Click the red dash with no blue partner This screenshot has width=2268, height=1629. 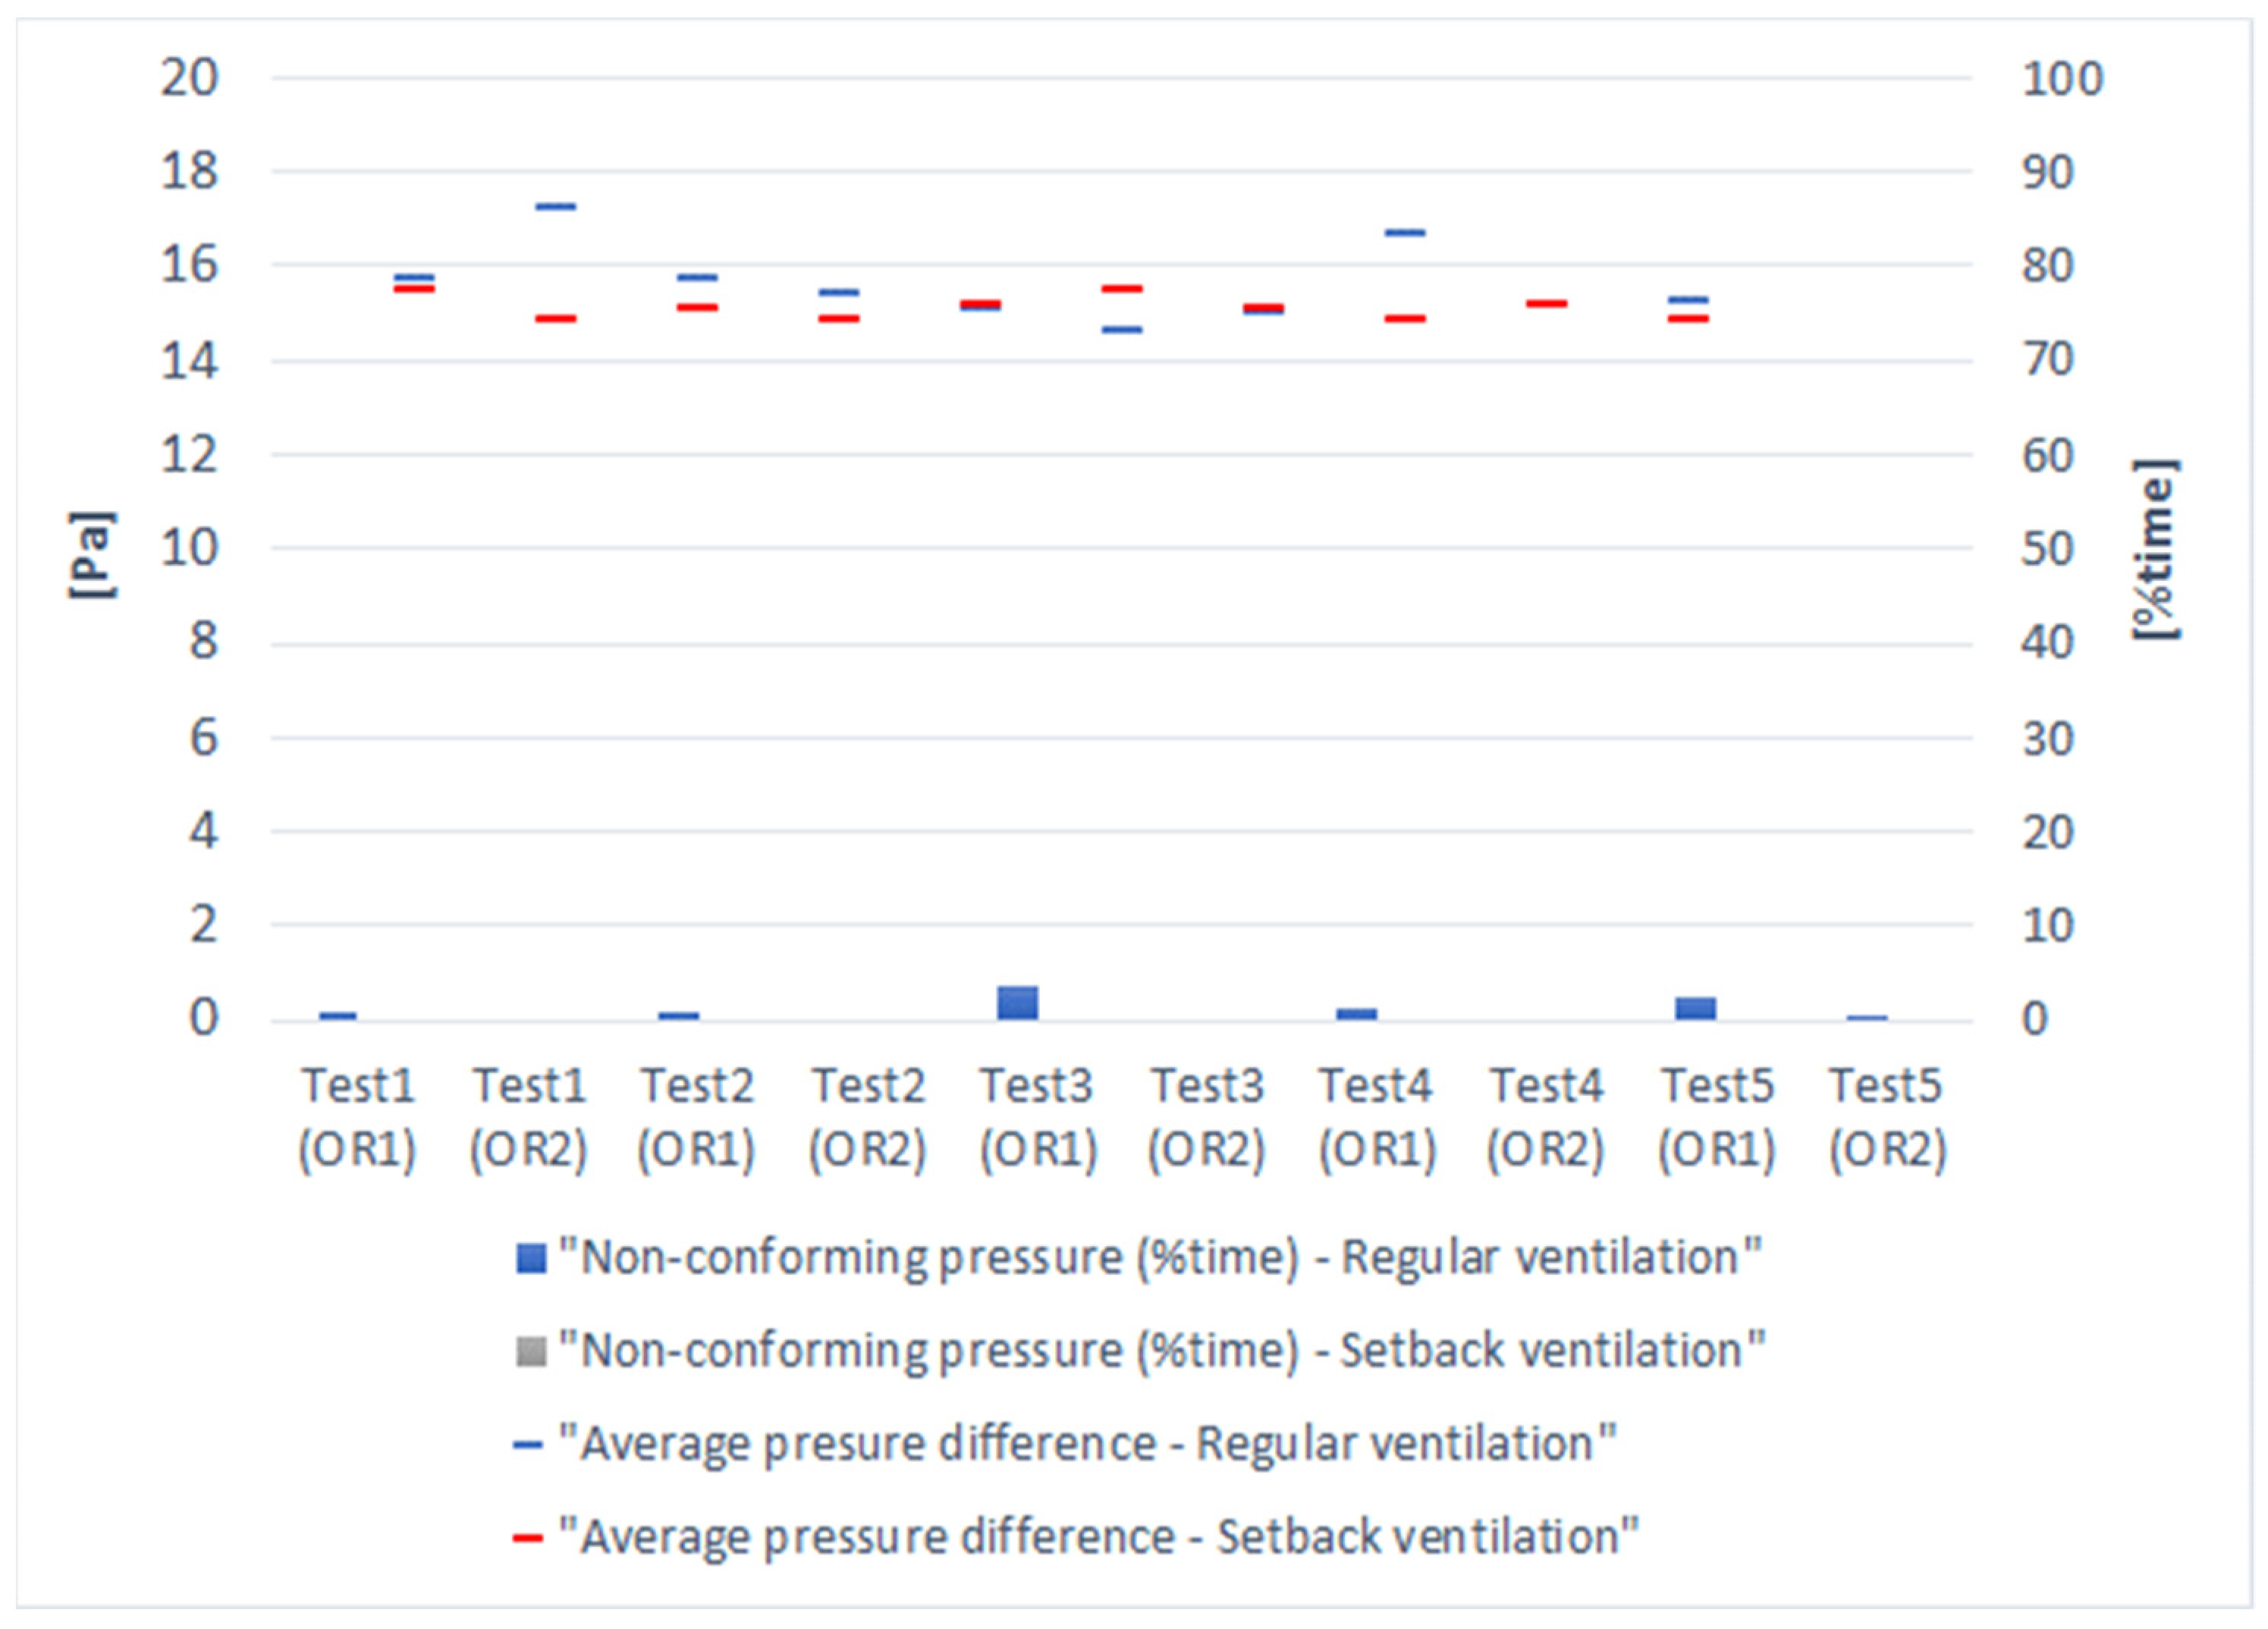pyautogui.click(x=1546, y=303)
